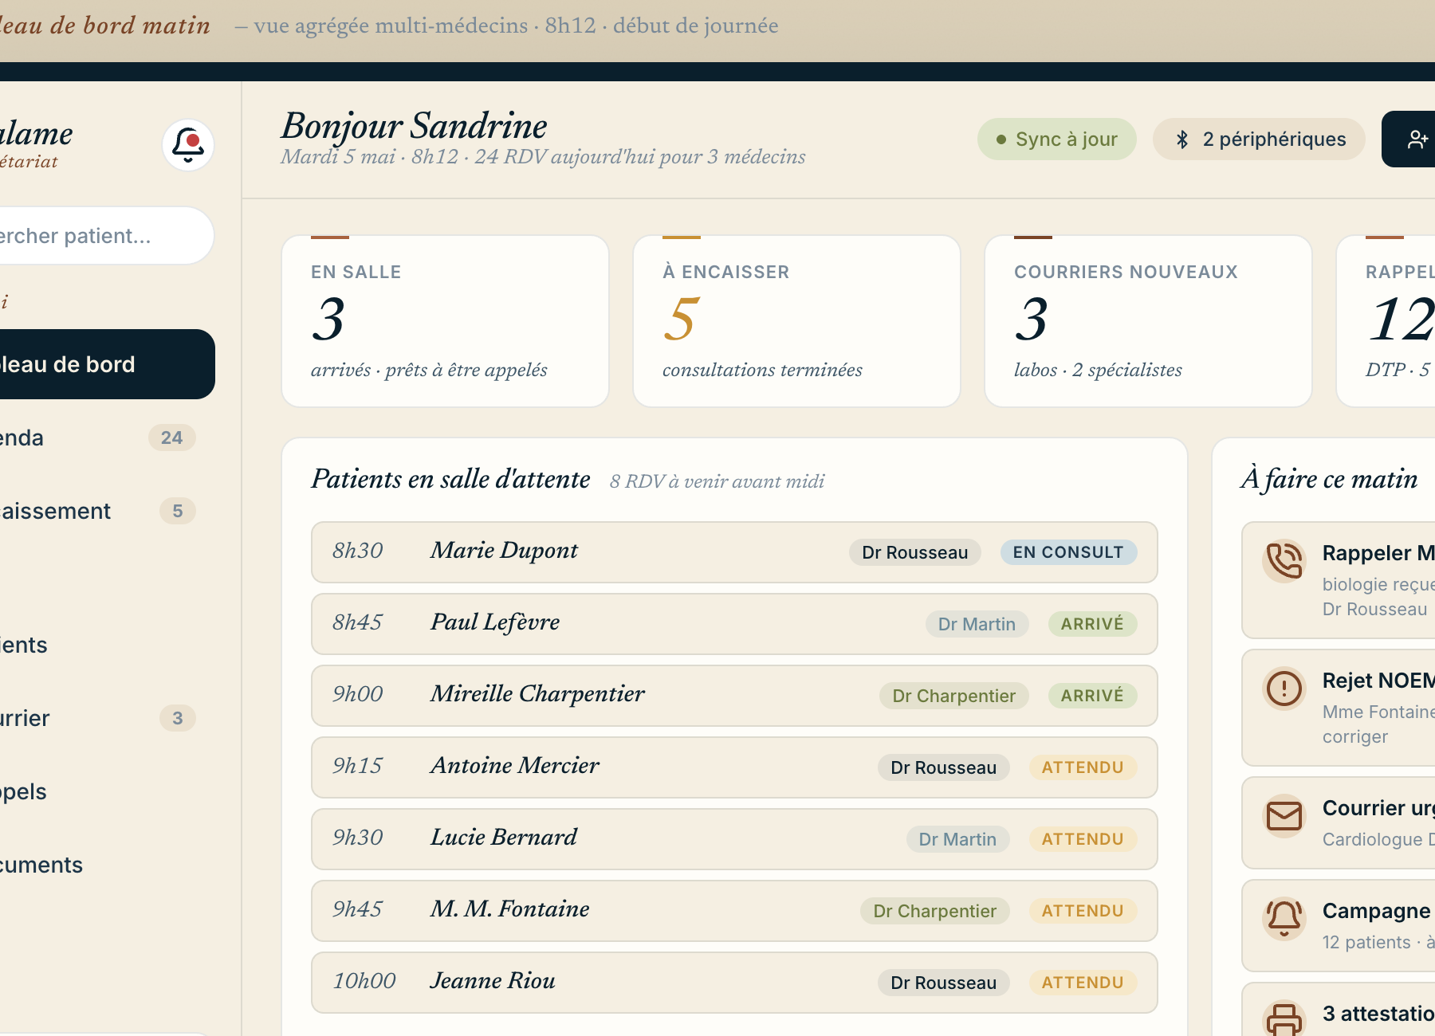
Task: Select the Paul Lefèvre 8h45 row
Action: (734, 624)
